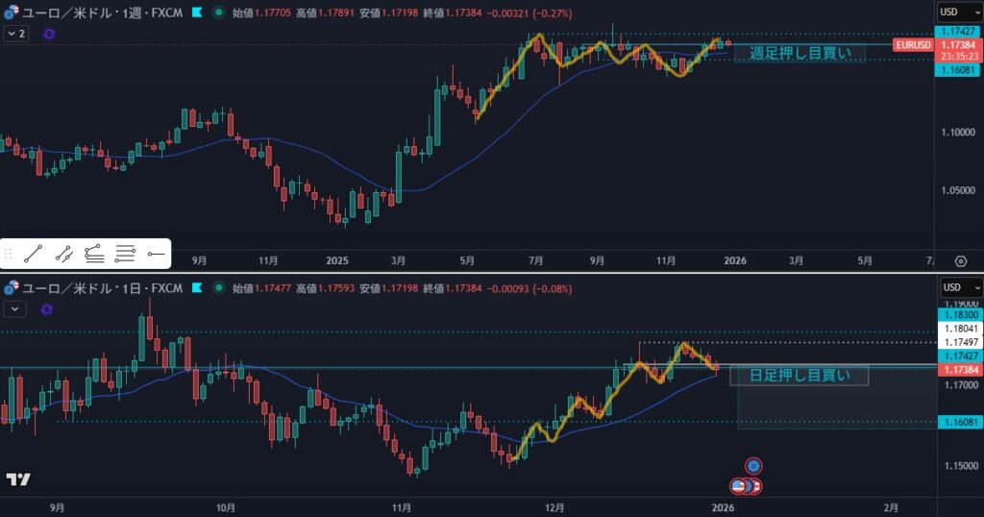This screenshot has height=517, width=984.
Task: Pick the fib retracement tool
Action: [94, 255]
